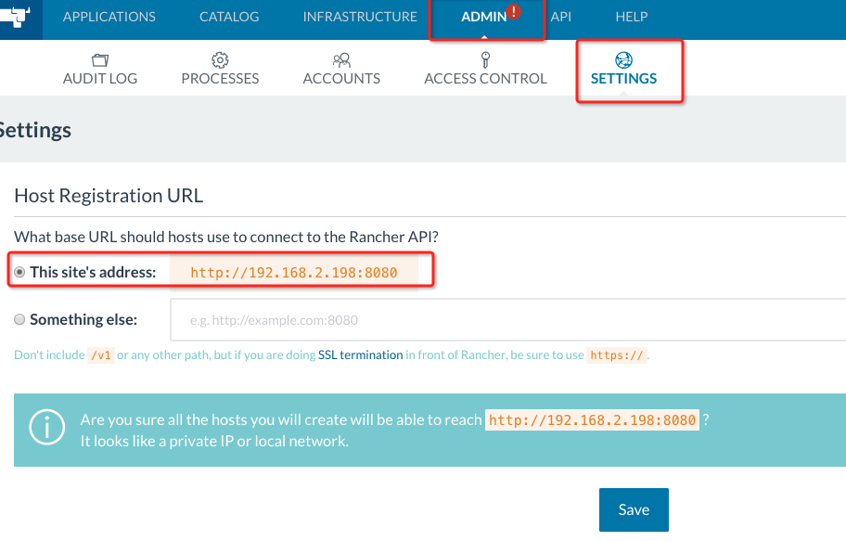Follow the SSL termination link
Screen dimensions: 846x541
(361, 354)
